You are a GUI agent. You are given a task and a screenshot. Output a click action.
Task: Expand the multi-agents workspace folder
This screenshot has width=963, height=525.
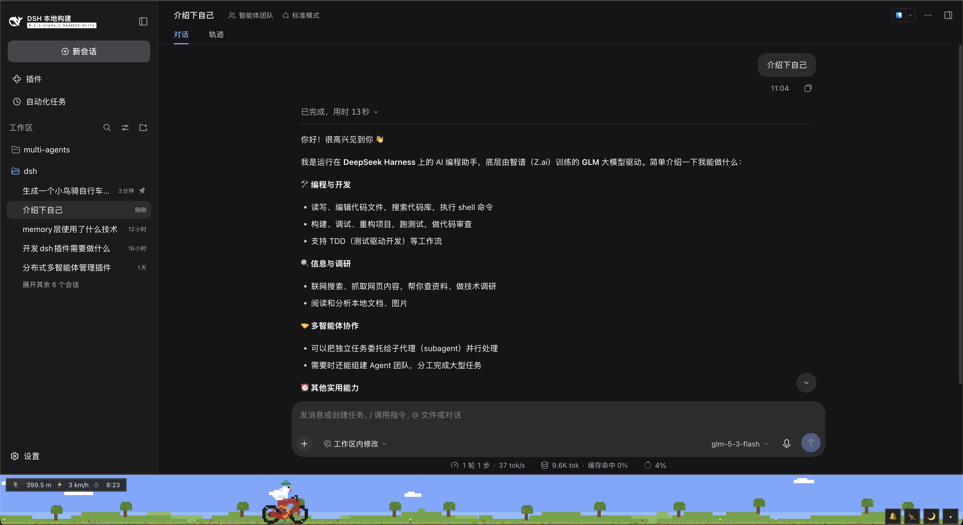click(x=79, y=150)
